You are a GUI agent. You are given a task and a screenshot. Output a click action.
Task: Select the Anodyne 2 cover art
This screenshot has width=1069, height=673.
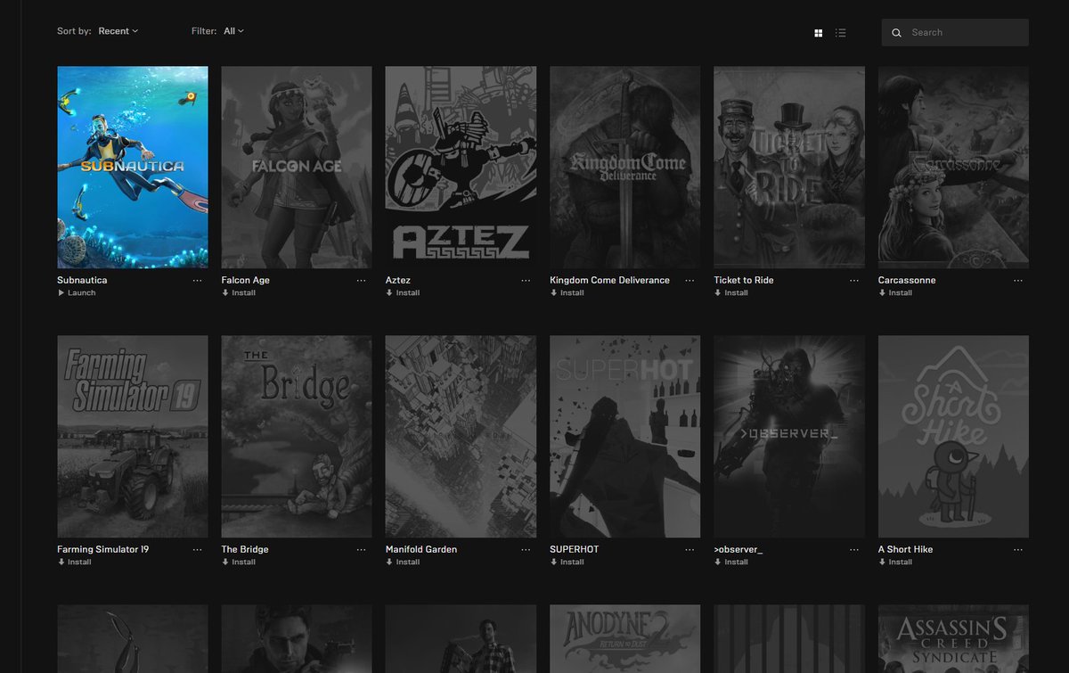point(625,638)
